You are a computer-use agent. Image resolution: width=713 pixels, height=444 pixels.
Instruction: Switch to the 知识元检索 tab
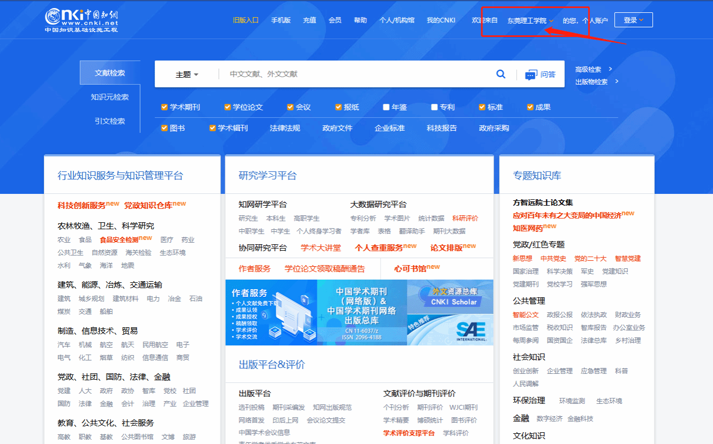110,97
